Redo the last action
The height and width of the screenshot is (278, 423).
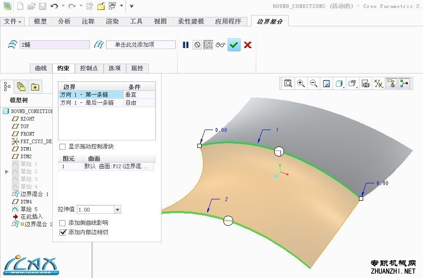[72, 6]
